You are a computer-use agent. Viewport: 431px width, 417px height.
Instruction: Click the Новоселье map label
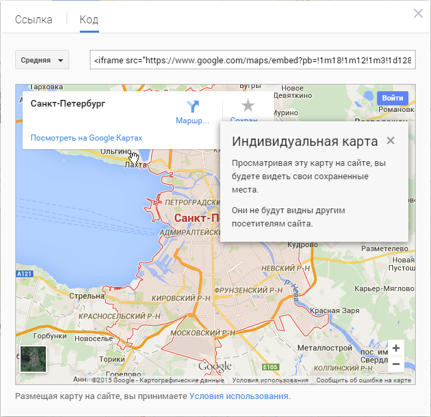[x=94, y=338]
